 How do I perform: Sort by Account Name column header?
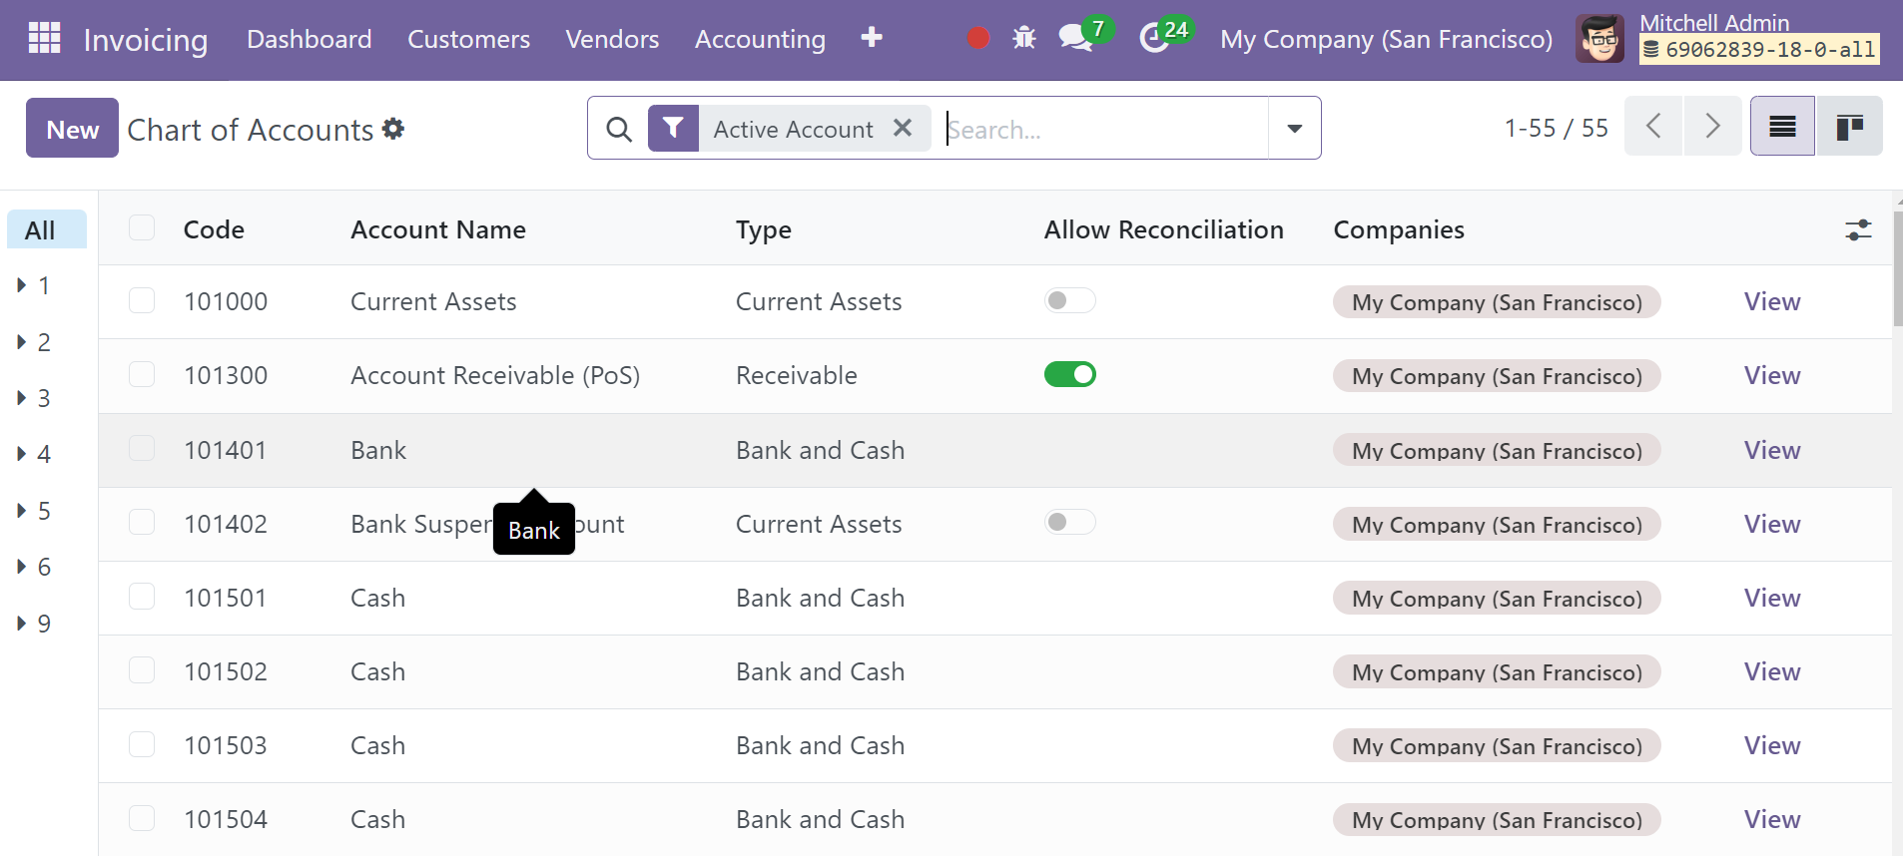(x=438, y=229)
